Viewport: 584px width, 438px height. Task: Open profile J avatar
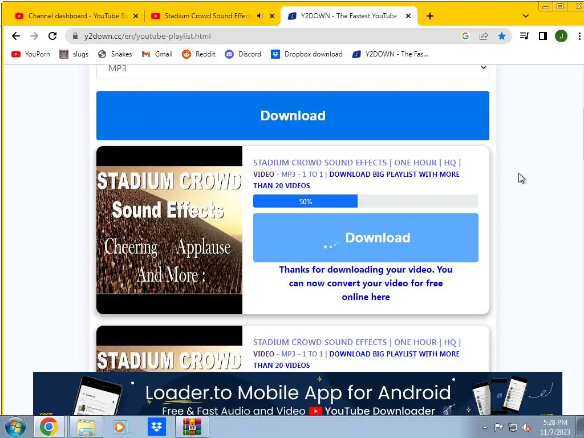tap(561, 36)
